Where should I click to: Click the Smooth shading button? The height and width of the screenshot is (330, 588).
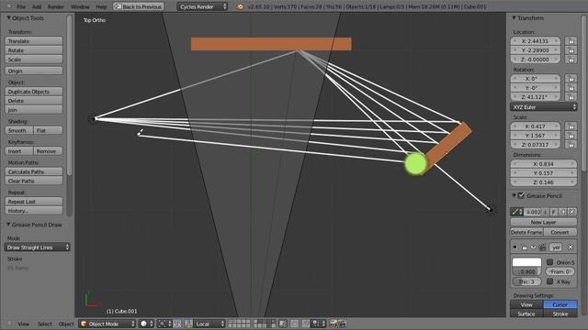(19, 130)
